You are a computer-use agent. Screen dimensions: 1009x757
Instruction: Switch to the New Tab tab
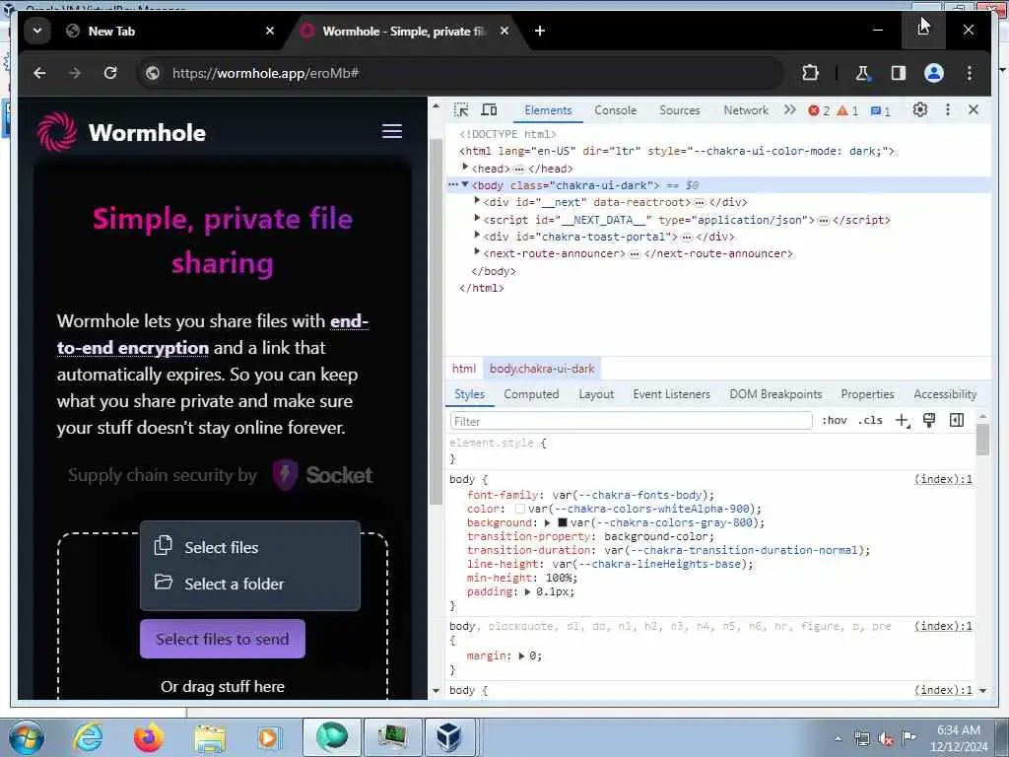coord(170,31)
